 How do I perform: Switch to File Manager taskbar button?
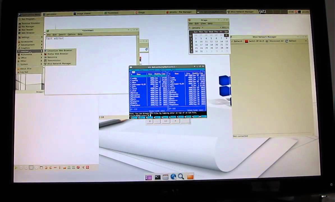(x=181, y=12)
